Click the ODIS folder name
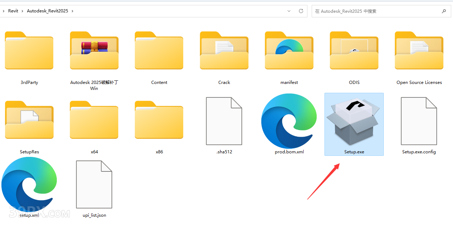 pyautogui.click(x=354, y=83)
